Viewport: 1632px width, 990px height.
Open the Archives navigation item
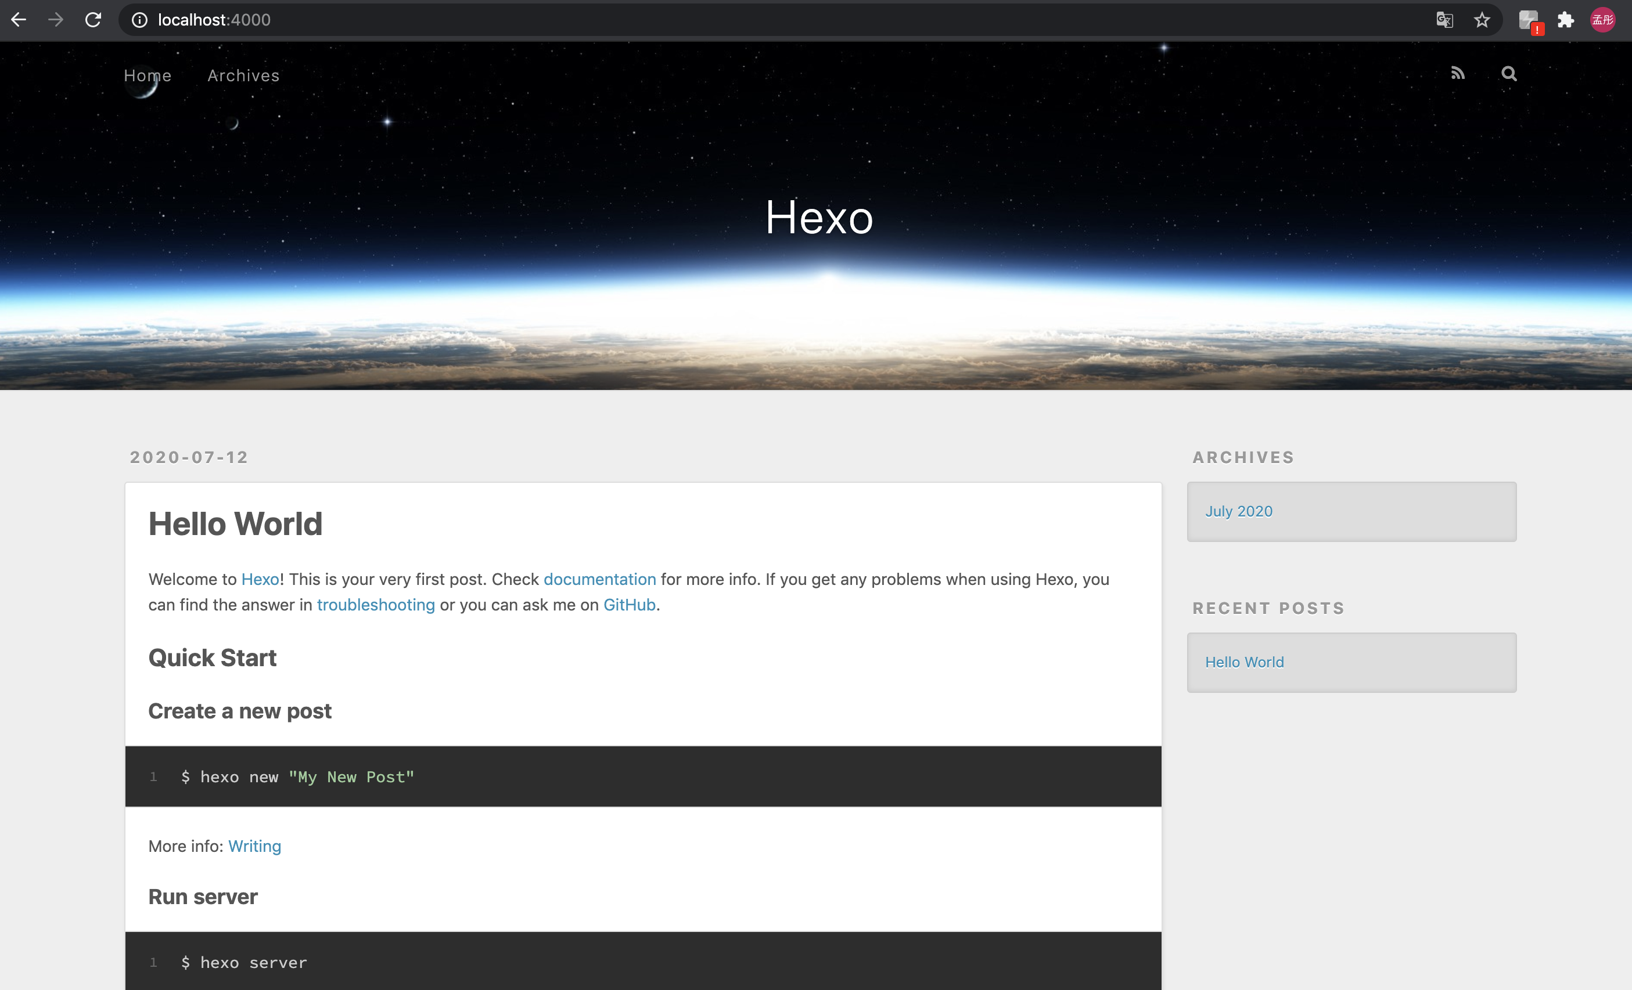pyautogui.click(x=243, y=75)
